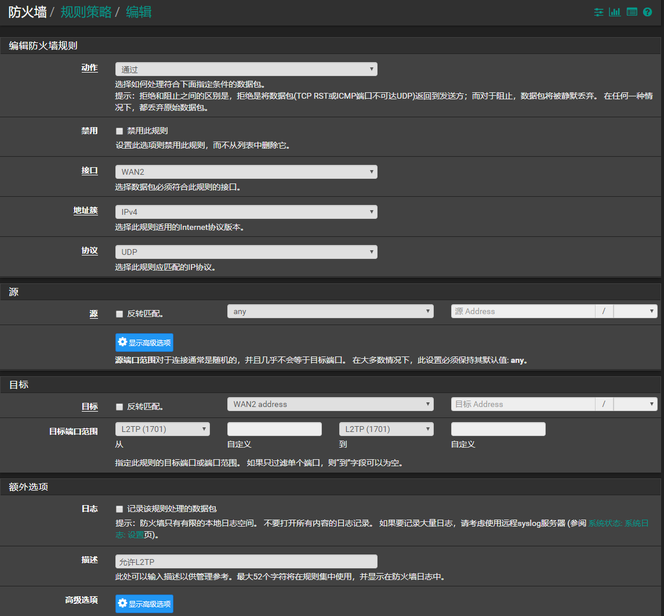Open the 从 port dropdown showing L2TP (1701)
664x616 pixels.
(x=162, y=429)
